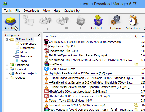
Task: Open Options via the gears icon
Action: click(x=115, y=20)
